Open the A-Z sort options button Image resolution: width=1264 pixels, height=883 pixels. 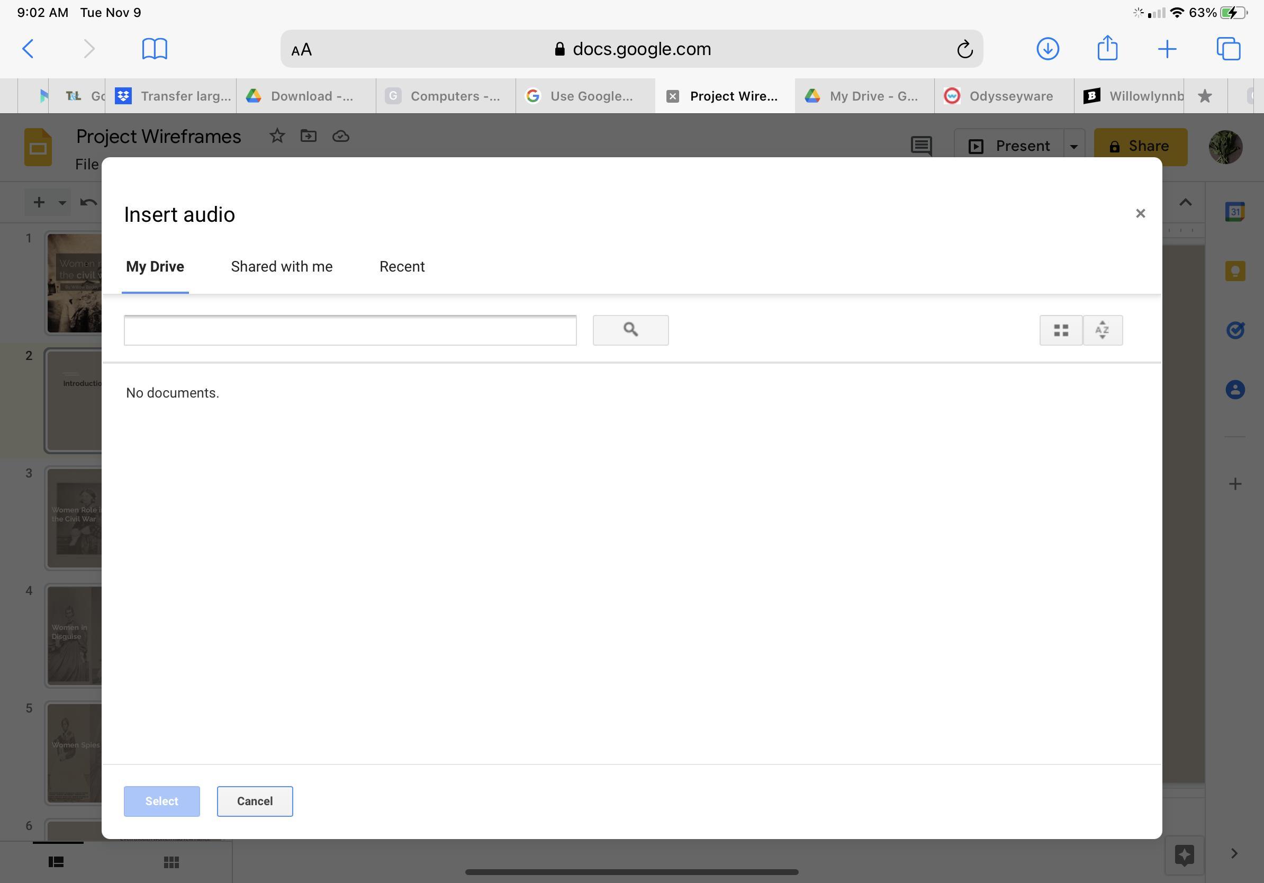tap(1102, 330)
